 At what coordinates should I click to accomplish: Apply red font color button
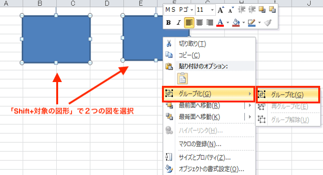click(220, 23)
